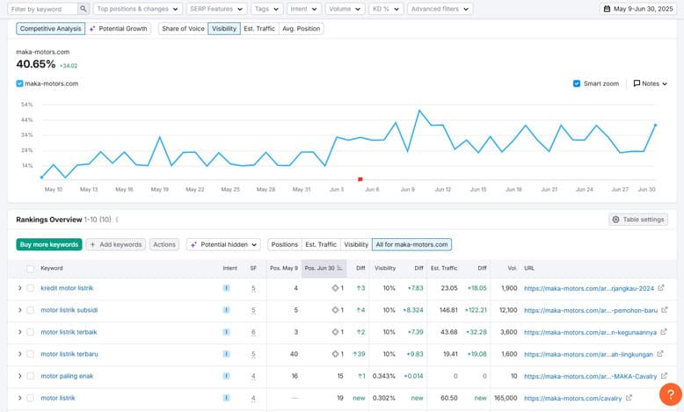
Task: Expand the kredit motor listrik row
Action: [x=19, y=288]
